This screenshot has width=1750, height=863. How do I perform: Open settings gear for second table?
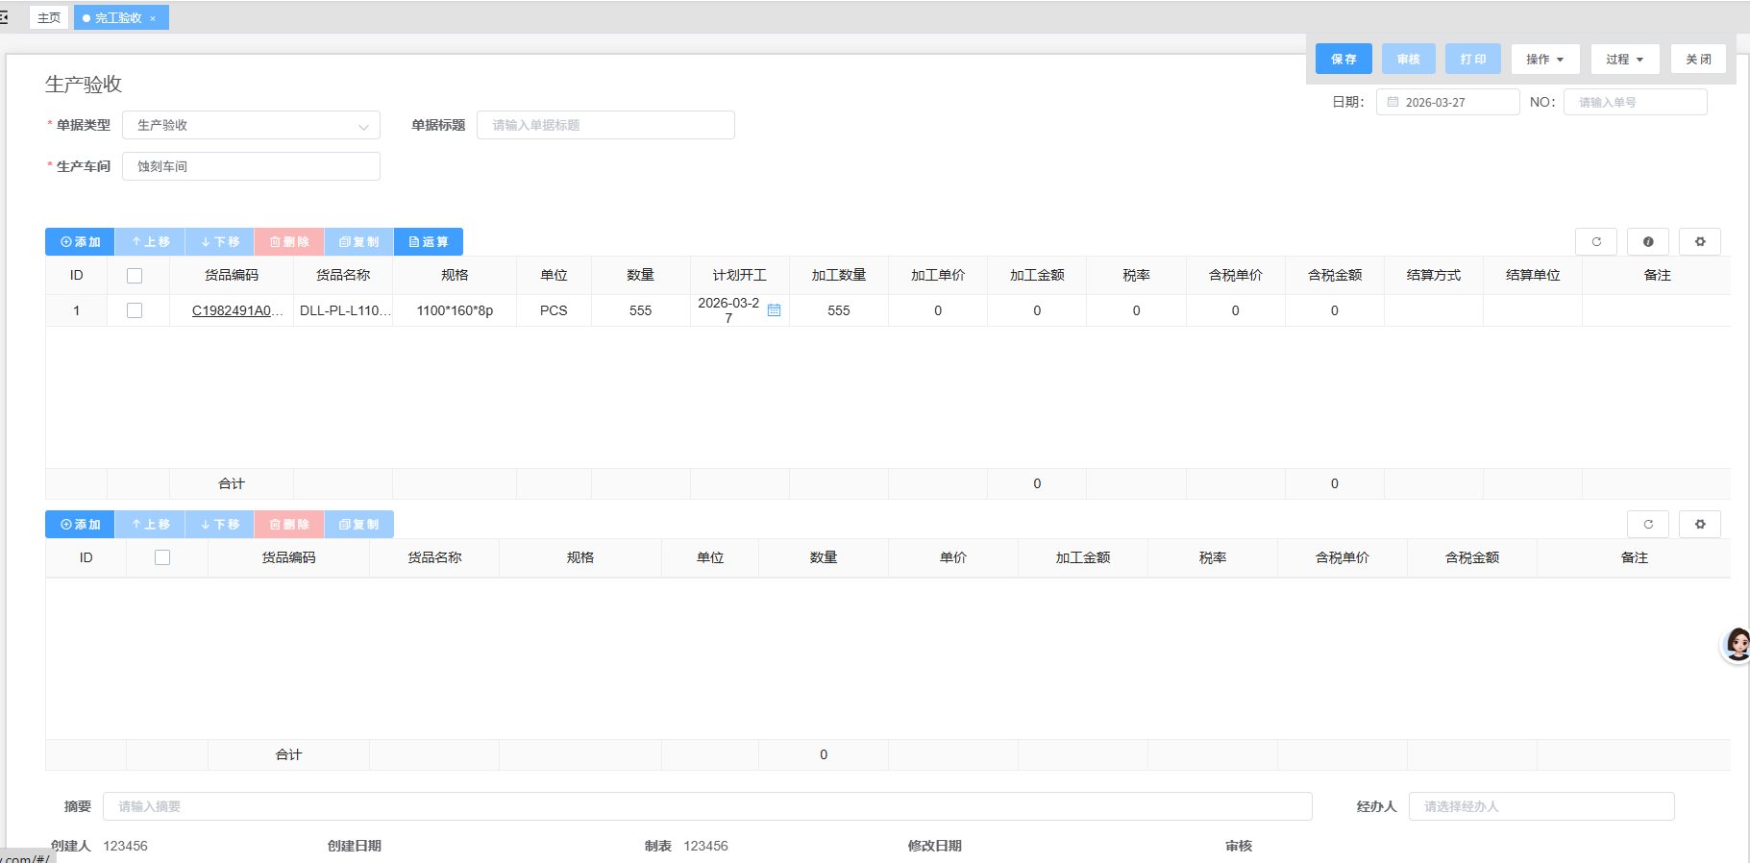pos(1699,525)
